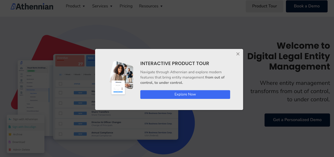Click the Product Tour button
Screen dimensions: 334x157
[x=264, y=6]
